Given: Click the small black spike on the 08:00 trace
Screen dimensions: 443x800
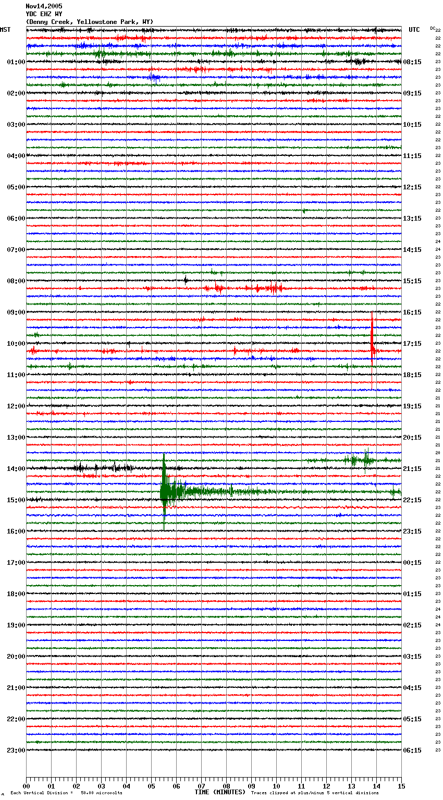Looking at the screenshot, I should [x=186, y=280].
